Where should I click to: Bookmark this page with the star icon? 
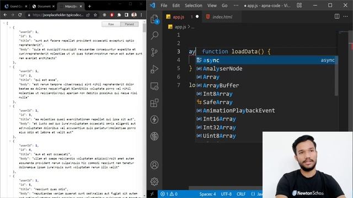95,15
